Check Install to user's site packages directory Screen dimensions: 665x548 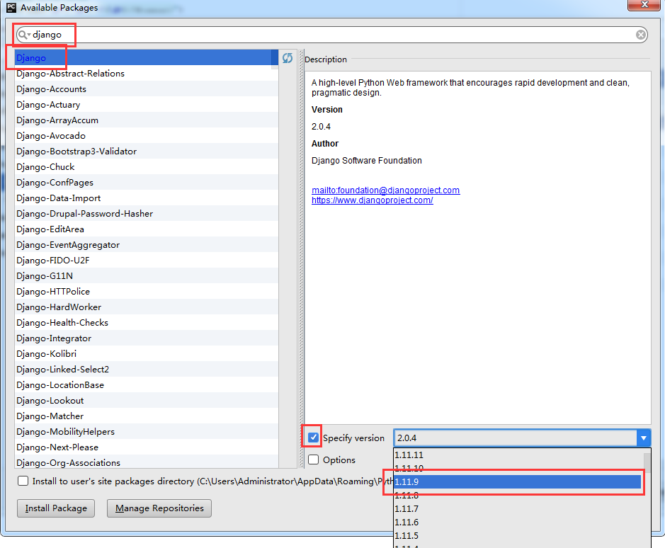coord(23,481)
